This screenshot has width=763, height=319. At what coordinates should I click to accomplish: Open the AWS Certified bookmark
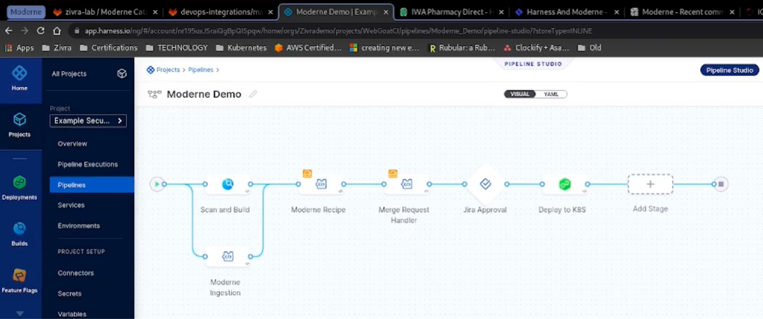(x=308, y=48)
